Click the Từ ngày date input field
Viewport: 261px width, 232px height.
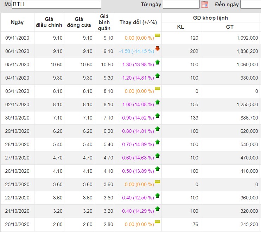181,5
